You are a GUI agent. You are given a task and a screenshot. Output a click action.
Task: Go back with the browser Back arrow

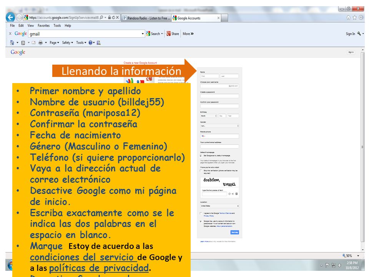tap(10, 17)
